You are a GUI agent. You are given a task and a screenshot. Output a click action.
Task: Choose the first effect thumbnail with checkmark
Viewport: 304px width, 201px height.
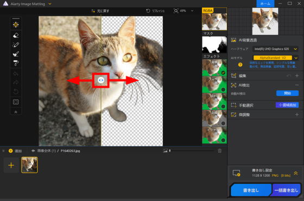[214, 67]
